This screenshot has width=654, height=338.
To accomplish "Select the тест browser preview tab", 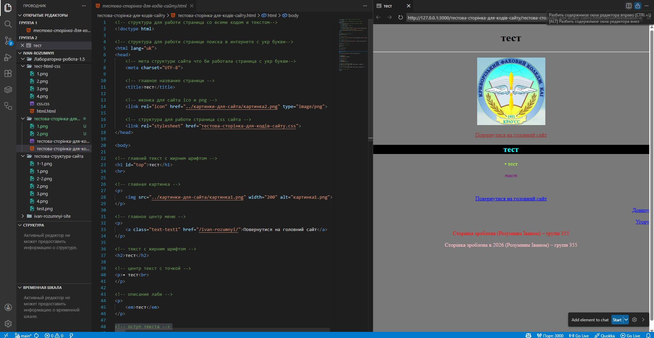I will point(388,6).
